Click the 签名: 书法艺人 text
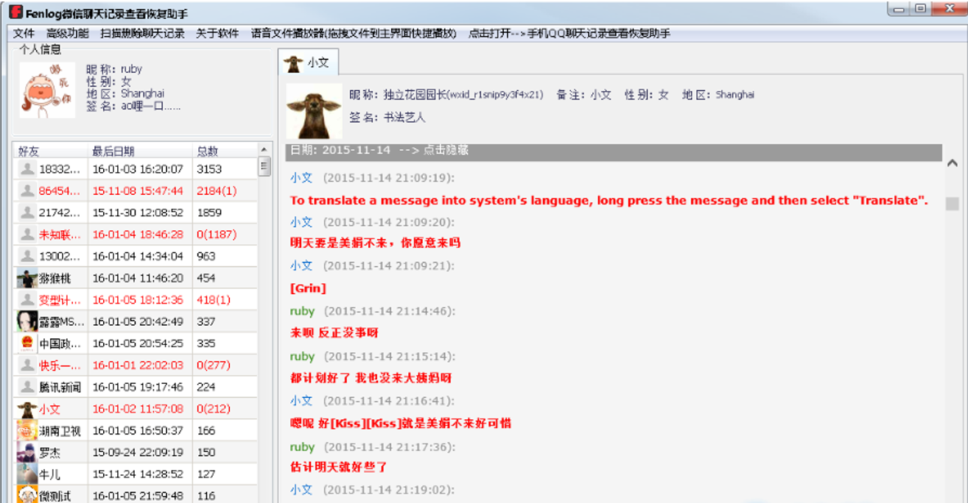The width and height of the screenshot is (968, 503). pyautogui.click(x=387, y=118)
